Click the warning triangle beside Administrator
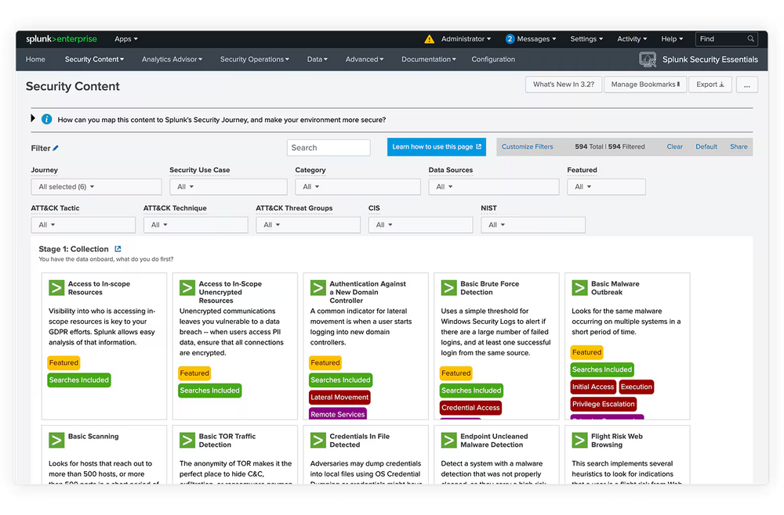Image resolution: width=784 pixels, height=515 pixels. point(428,38)
